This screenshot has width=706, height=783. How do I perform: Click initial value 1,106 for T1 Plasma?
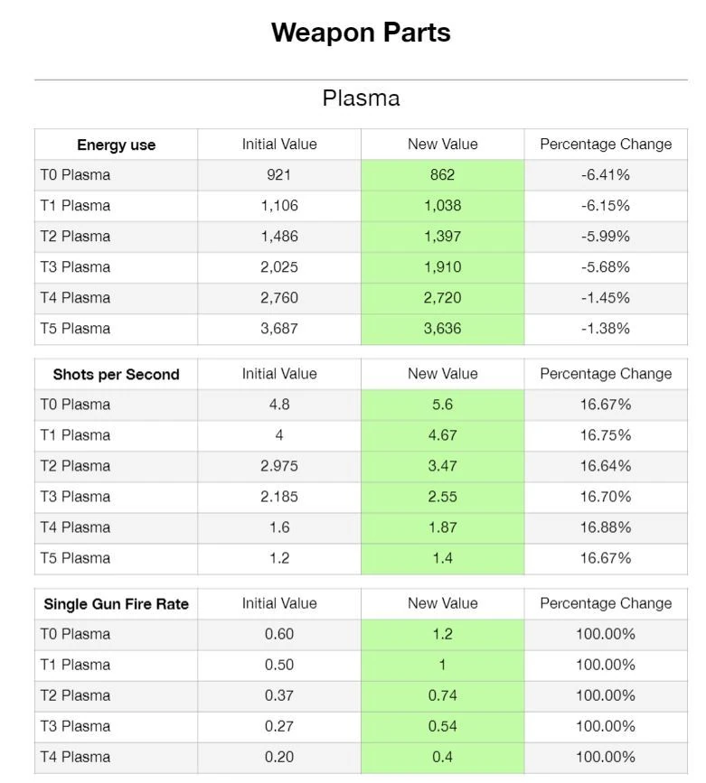(279, 206)
